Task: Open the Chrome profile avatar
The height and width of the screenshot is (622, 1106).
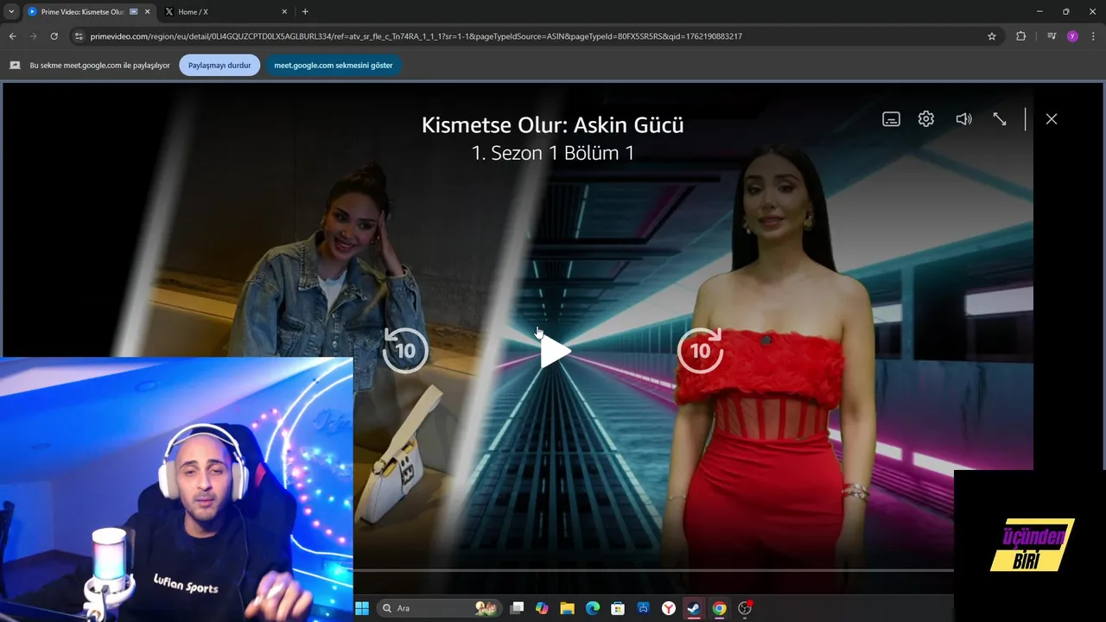Action: [1072, 36]
